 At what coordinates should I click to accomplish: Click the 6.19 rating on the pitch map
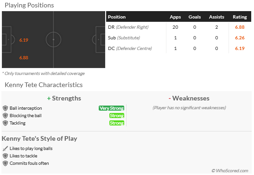tap(24, 40)
